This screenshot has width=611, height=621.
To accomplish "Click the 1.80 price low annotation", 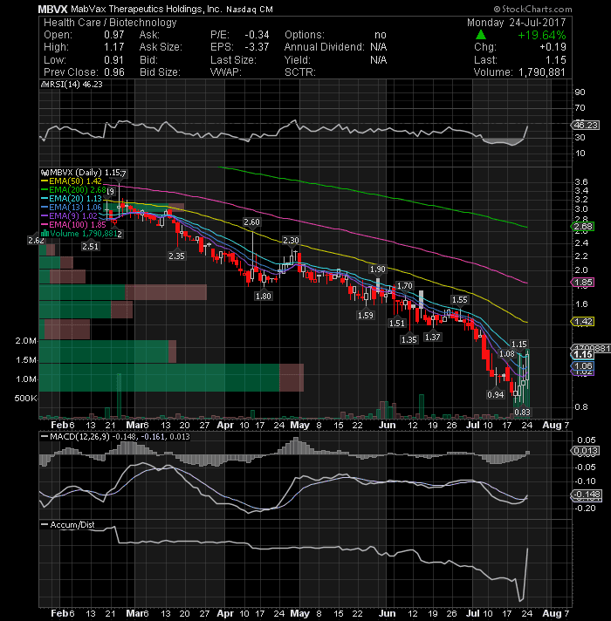I will tap(264, 297).
